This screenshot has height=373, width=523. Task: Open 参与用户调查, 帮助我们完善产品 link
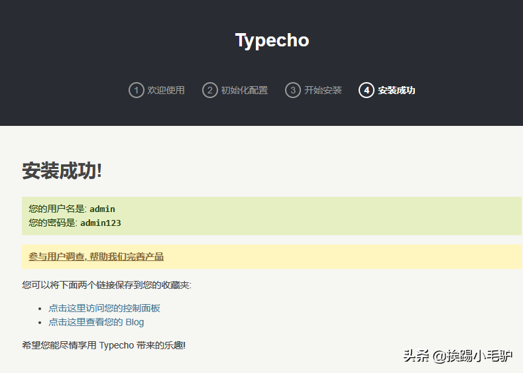coord(96,256)
